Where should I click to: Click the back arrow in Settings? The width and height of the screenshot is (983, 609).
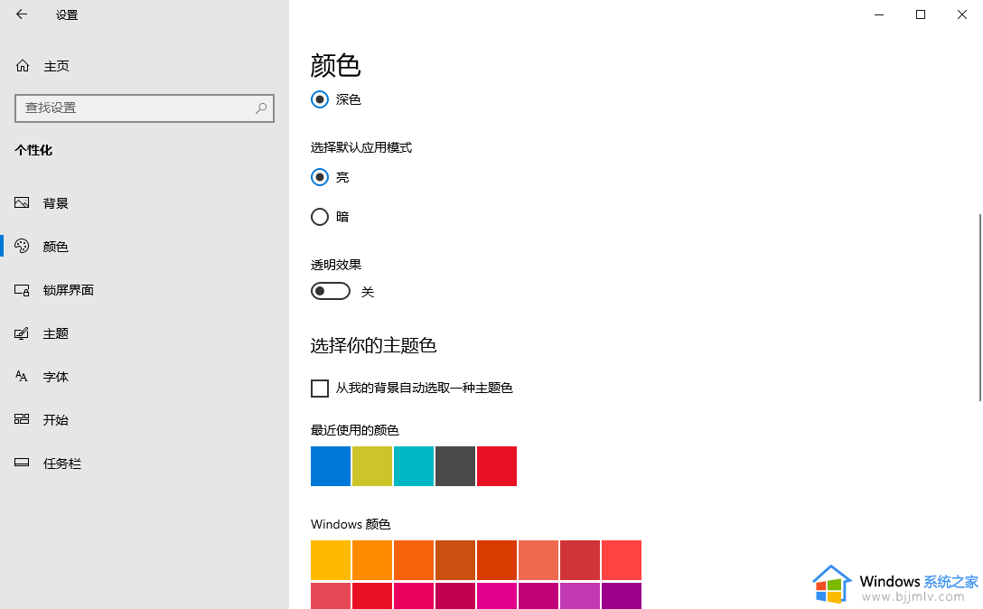pyautogui.click(x=22, y=14)
